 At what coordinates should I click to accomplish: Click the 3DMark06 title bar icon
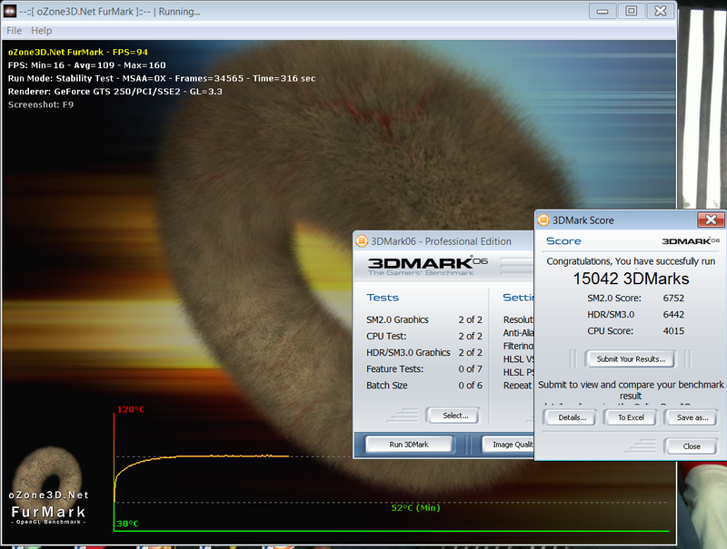pyautogui.click(x=362, y=241)
